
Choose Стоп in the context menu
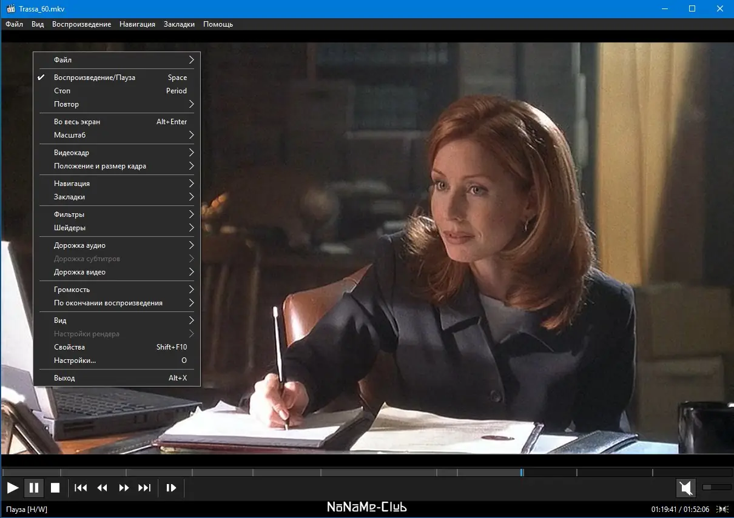point(117,91)
